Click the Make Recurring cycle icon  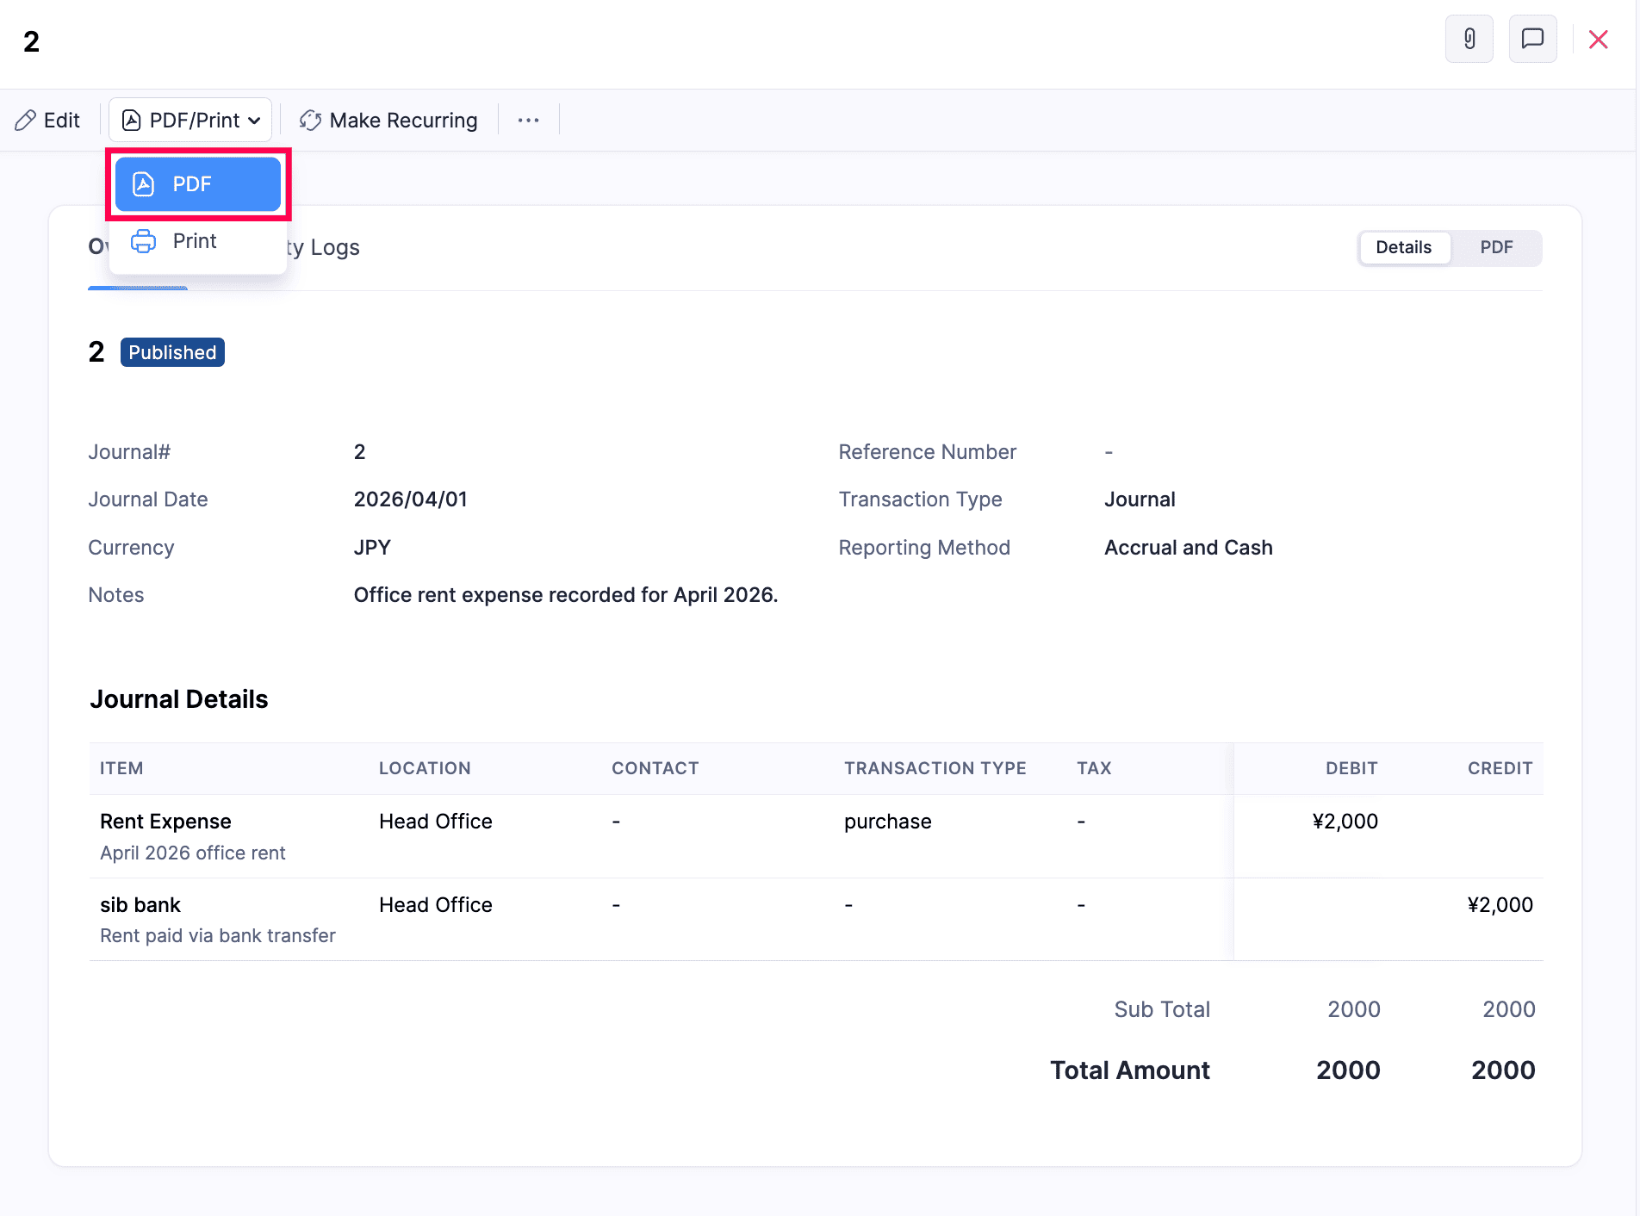pos(310,121)
